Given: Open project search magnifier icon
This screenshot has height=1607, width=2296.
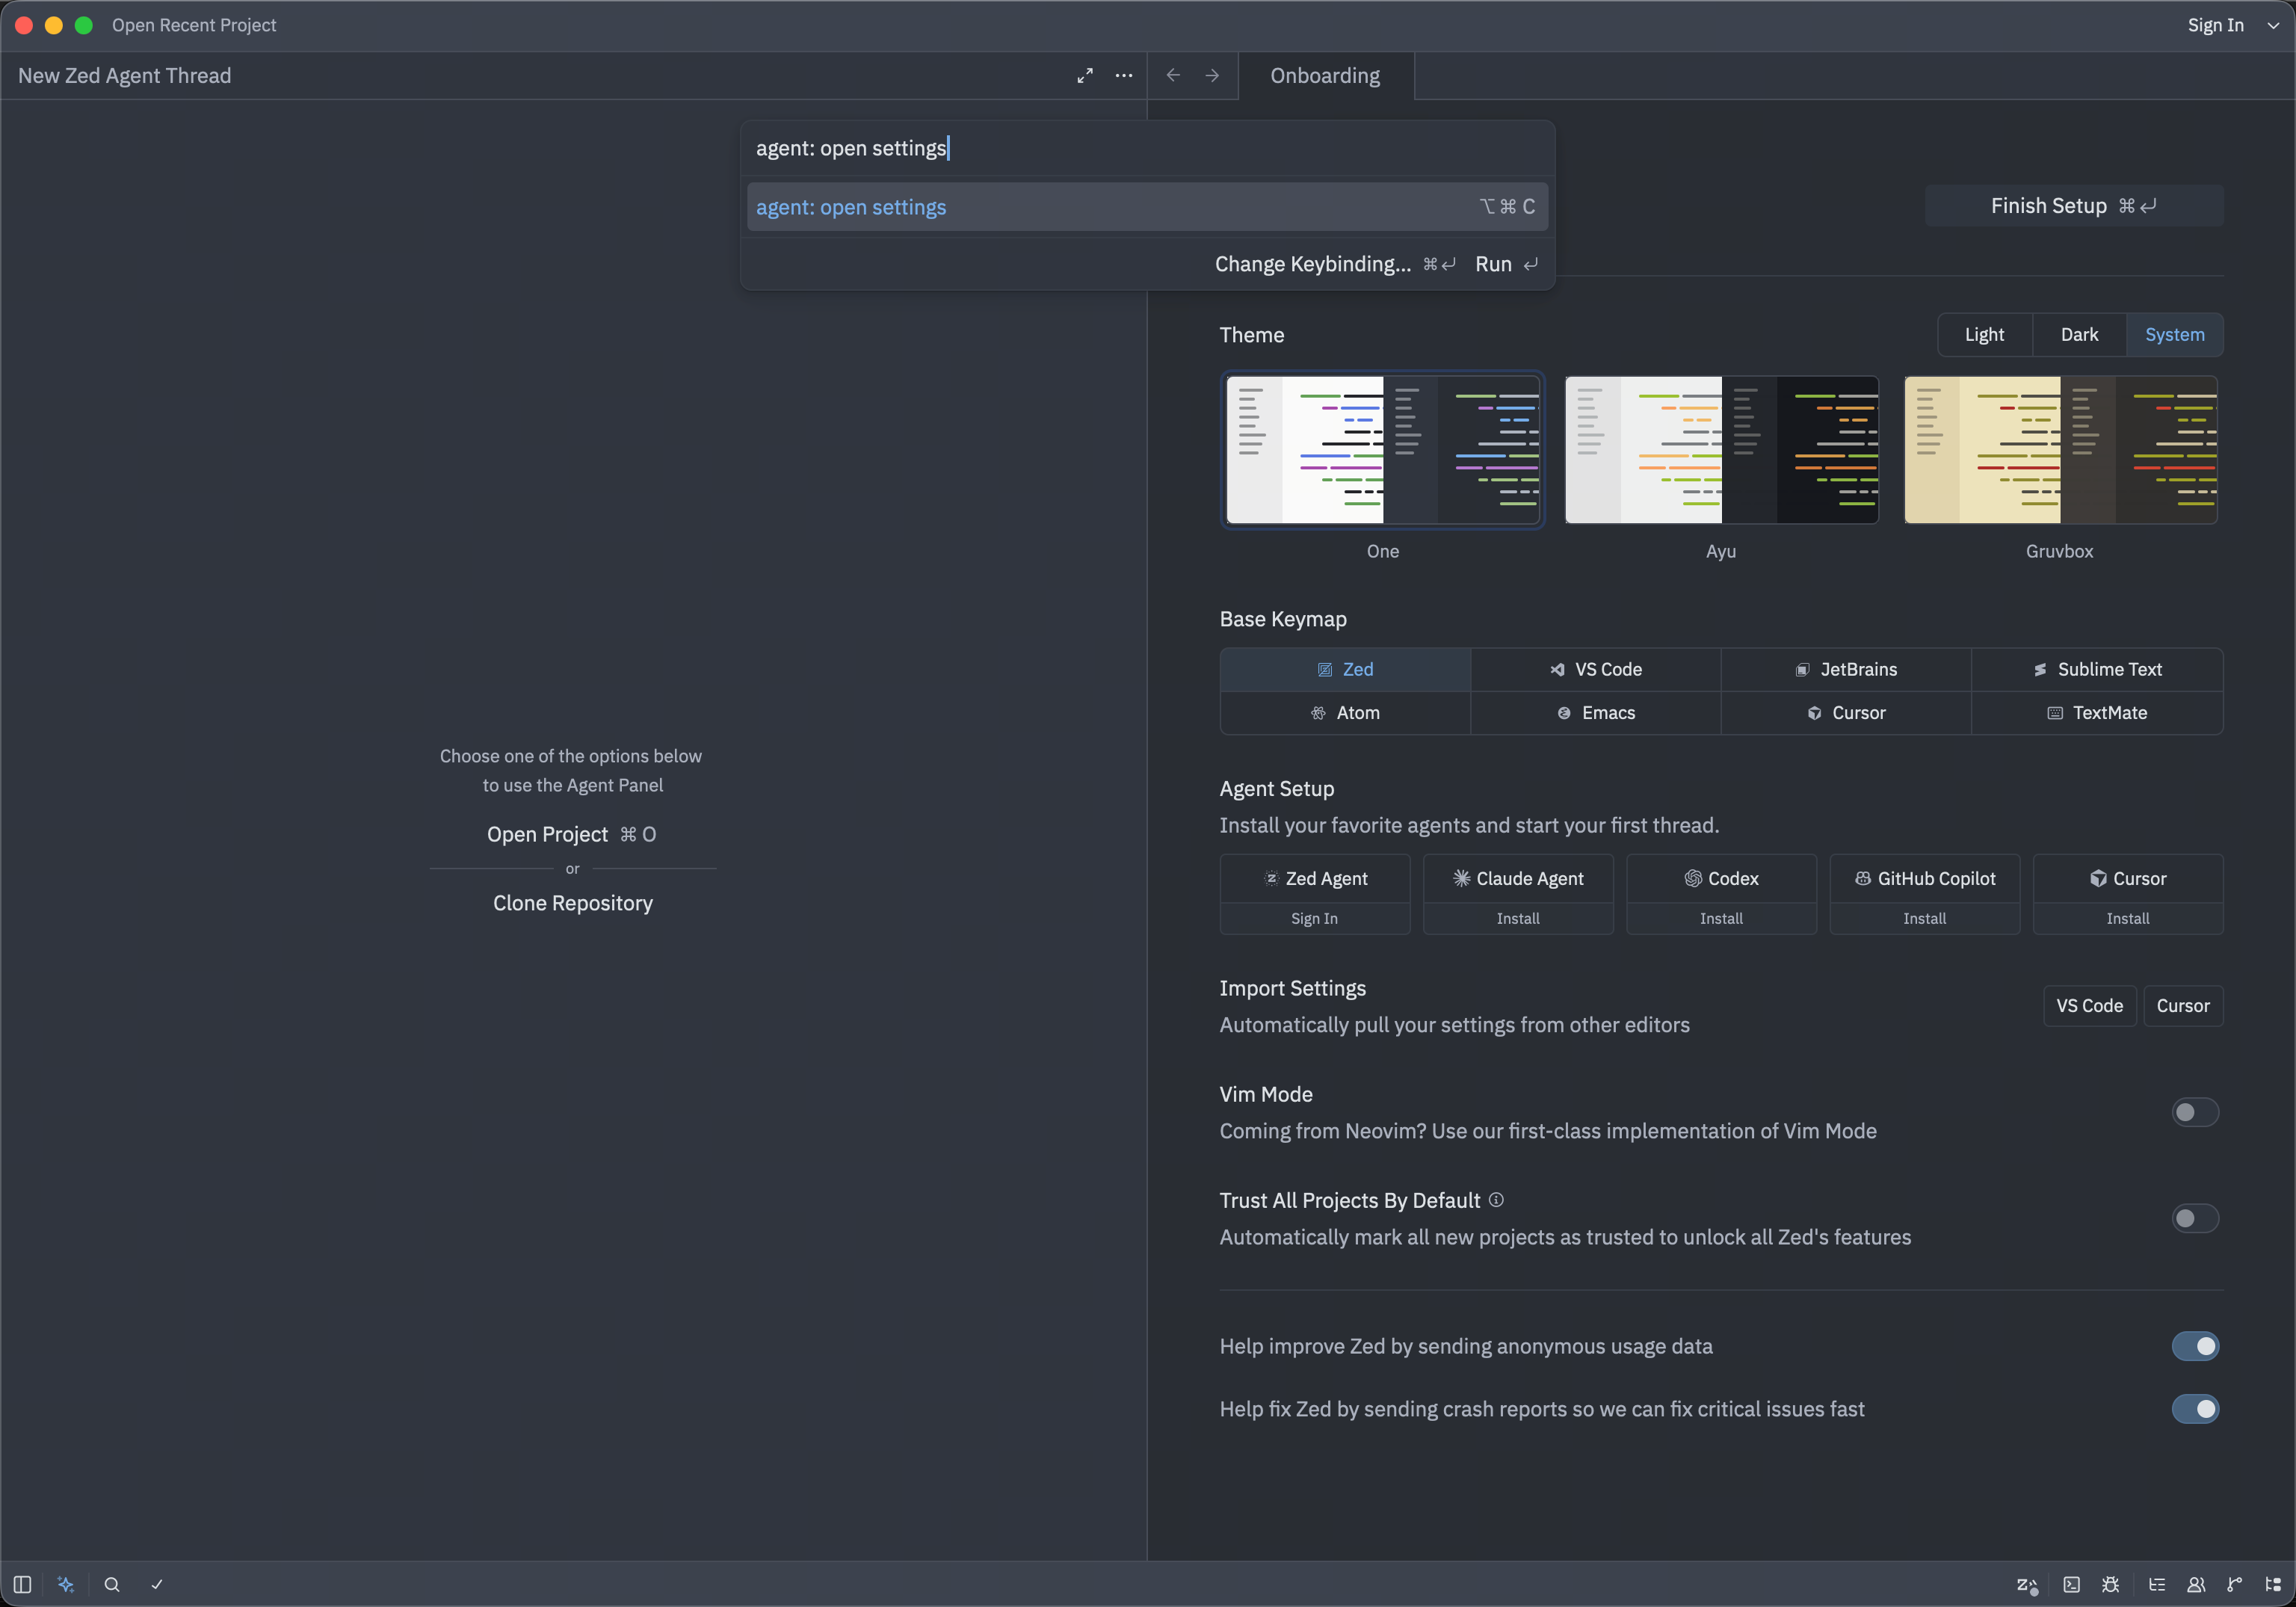Looking at the screenshot, I should coord(112,1584).
